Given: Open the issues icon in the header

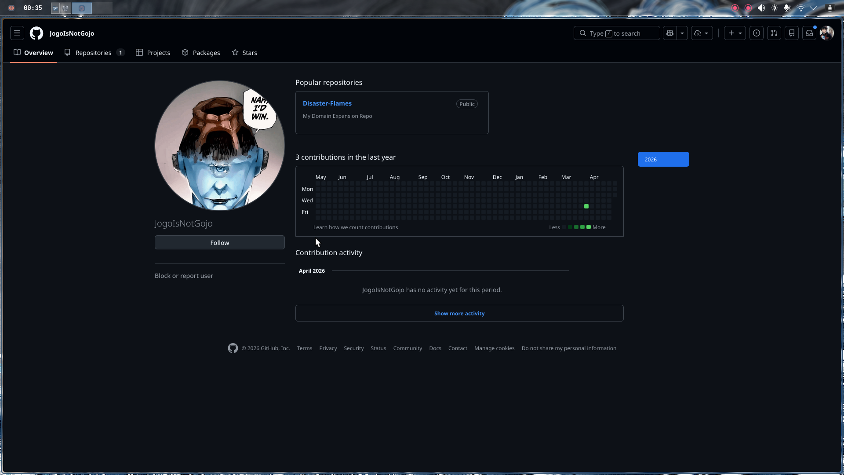Looking at the screenshot, I should (756, 33).
